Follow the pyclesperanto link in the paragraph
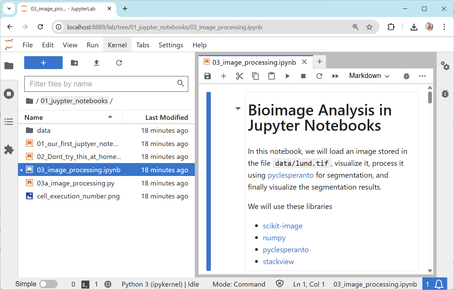454x290 pixels. click(x=291, y=175)
